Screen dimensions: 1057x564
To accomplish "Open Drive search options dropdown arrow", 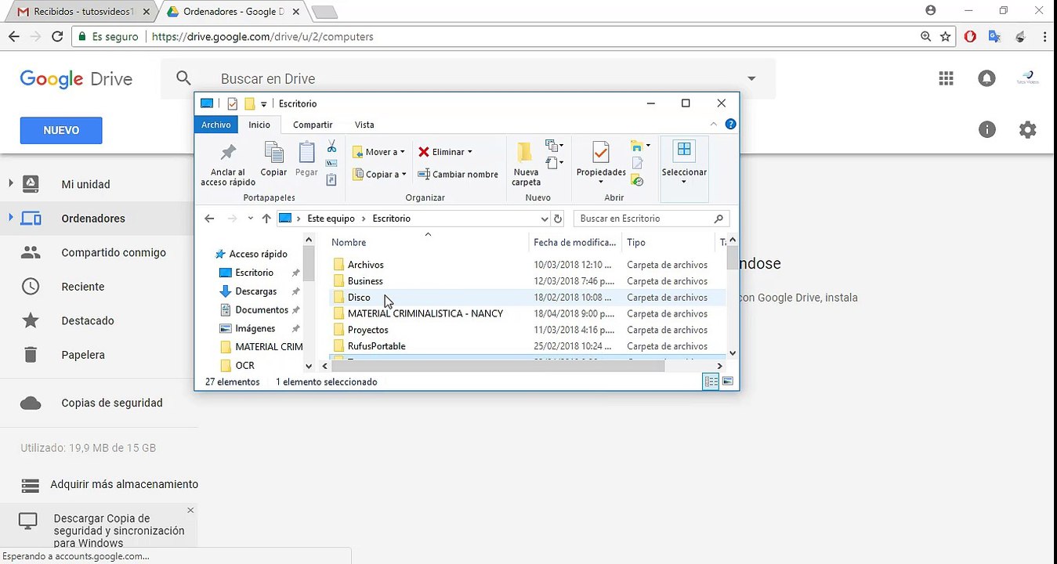I will [751, 78].
